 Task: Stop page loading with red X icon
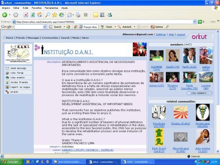coord(26,15)
